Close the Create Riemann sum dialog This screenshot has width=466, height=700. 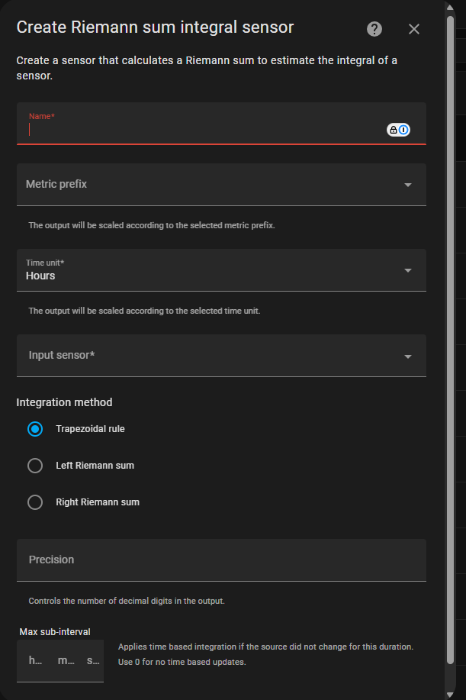(x=414, y=29)
